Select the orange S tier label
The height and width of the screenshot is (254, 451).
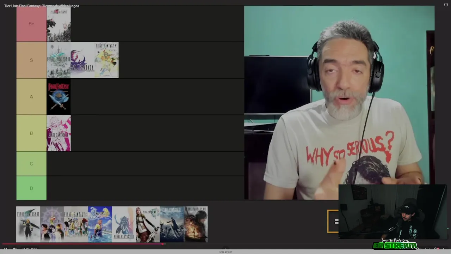pyautogui.click(x=31, y=60)
